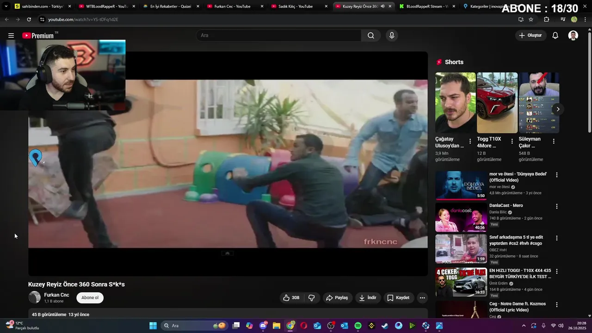Image resolution: width=592 pixels, height=333 pixels.
Task: Click the search magnifier button
Action: click(x=371, y=36)
